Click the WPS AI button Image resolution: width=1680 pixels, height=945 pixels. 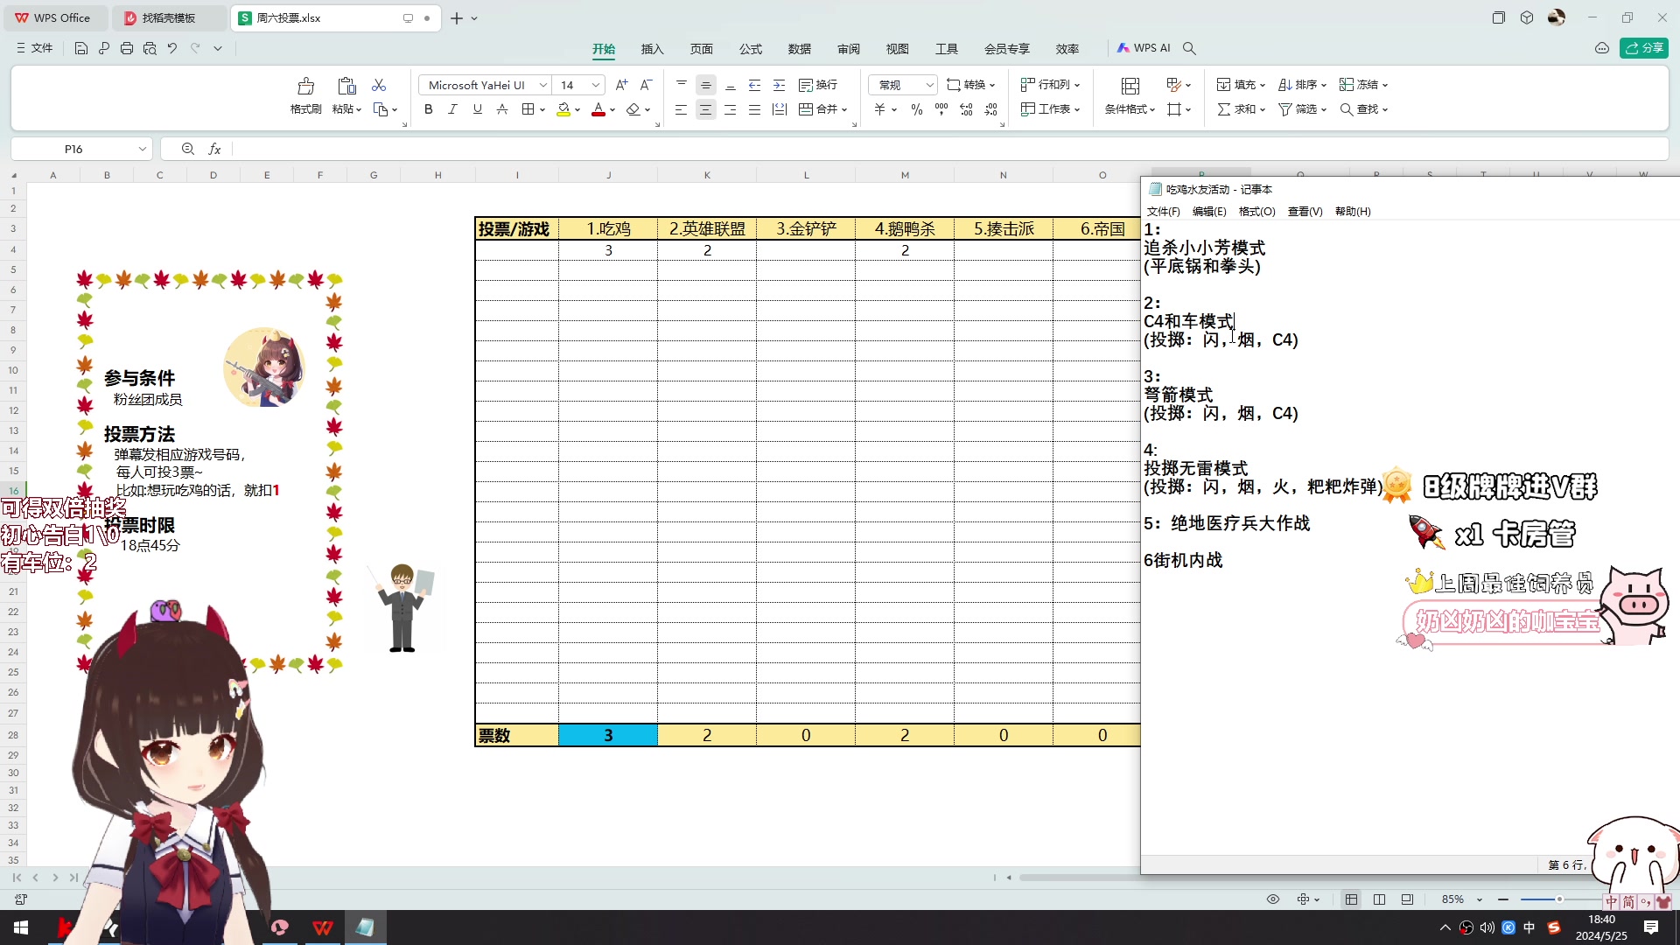[1144, 48]
